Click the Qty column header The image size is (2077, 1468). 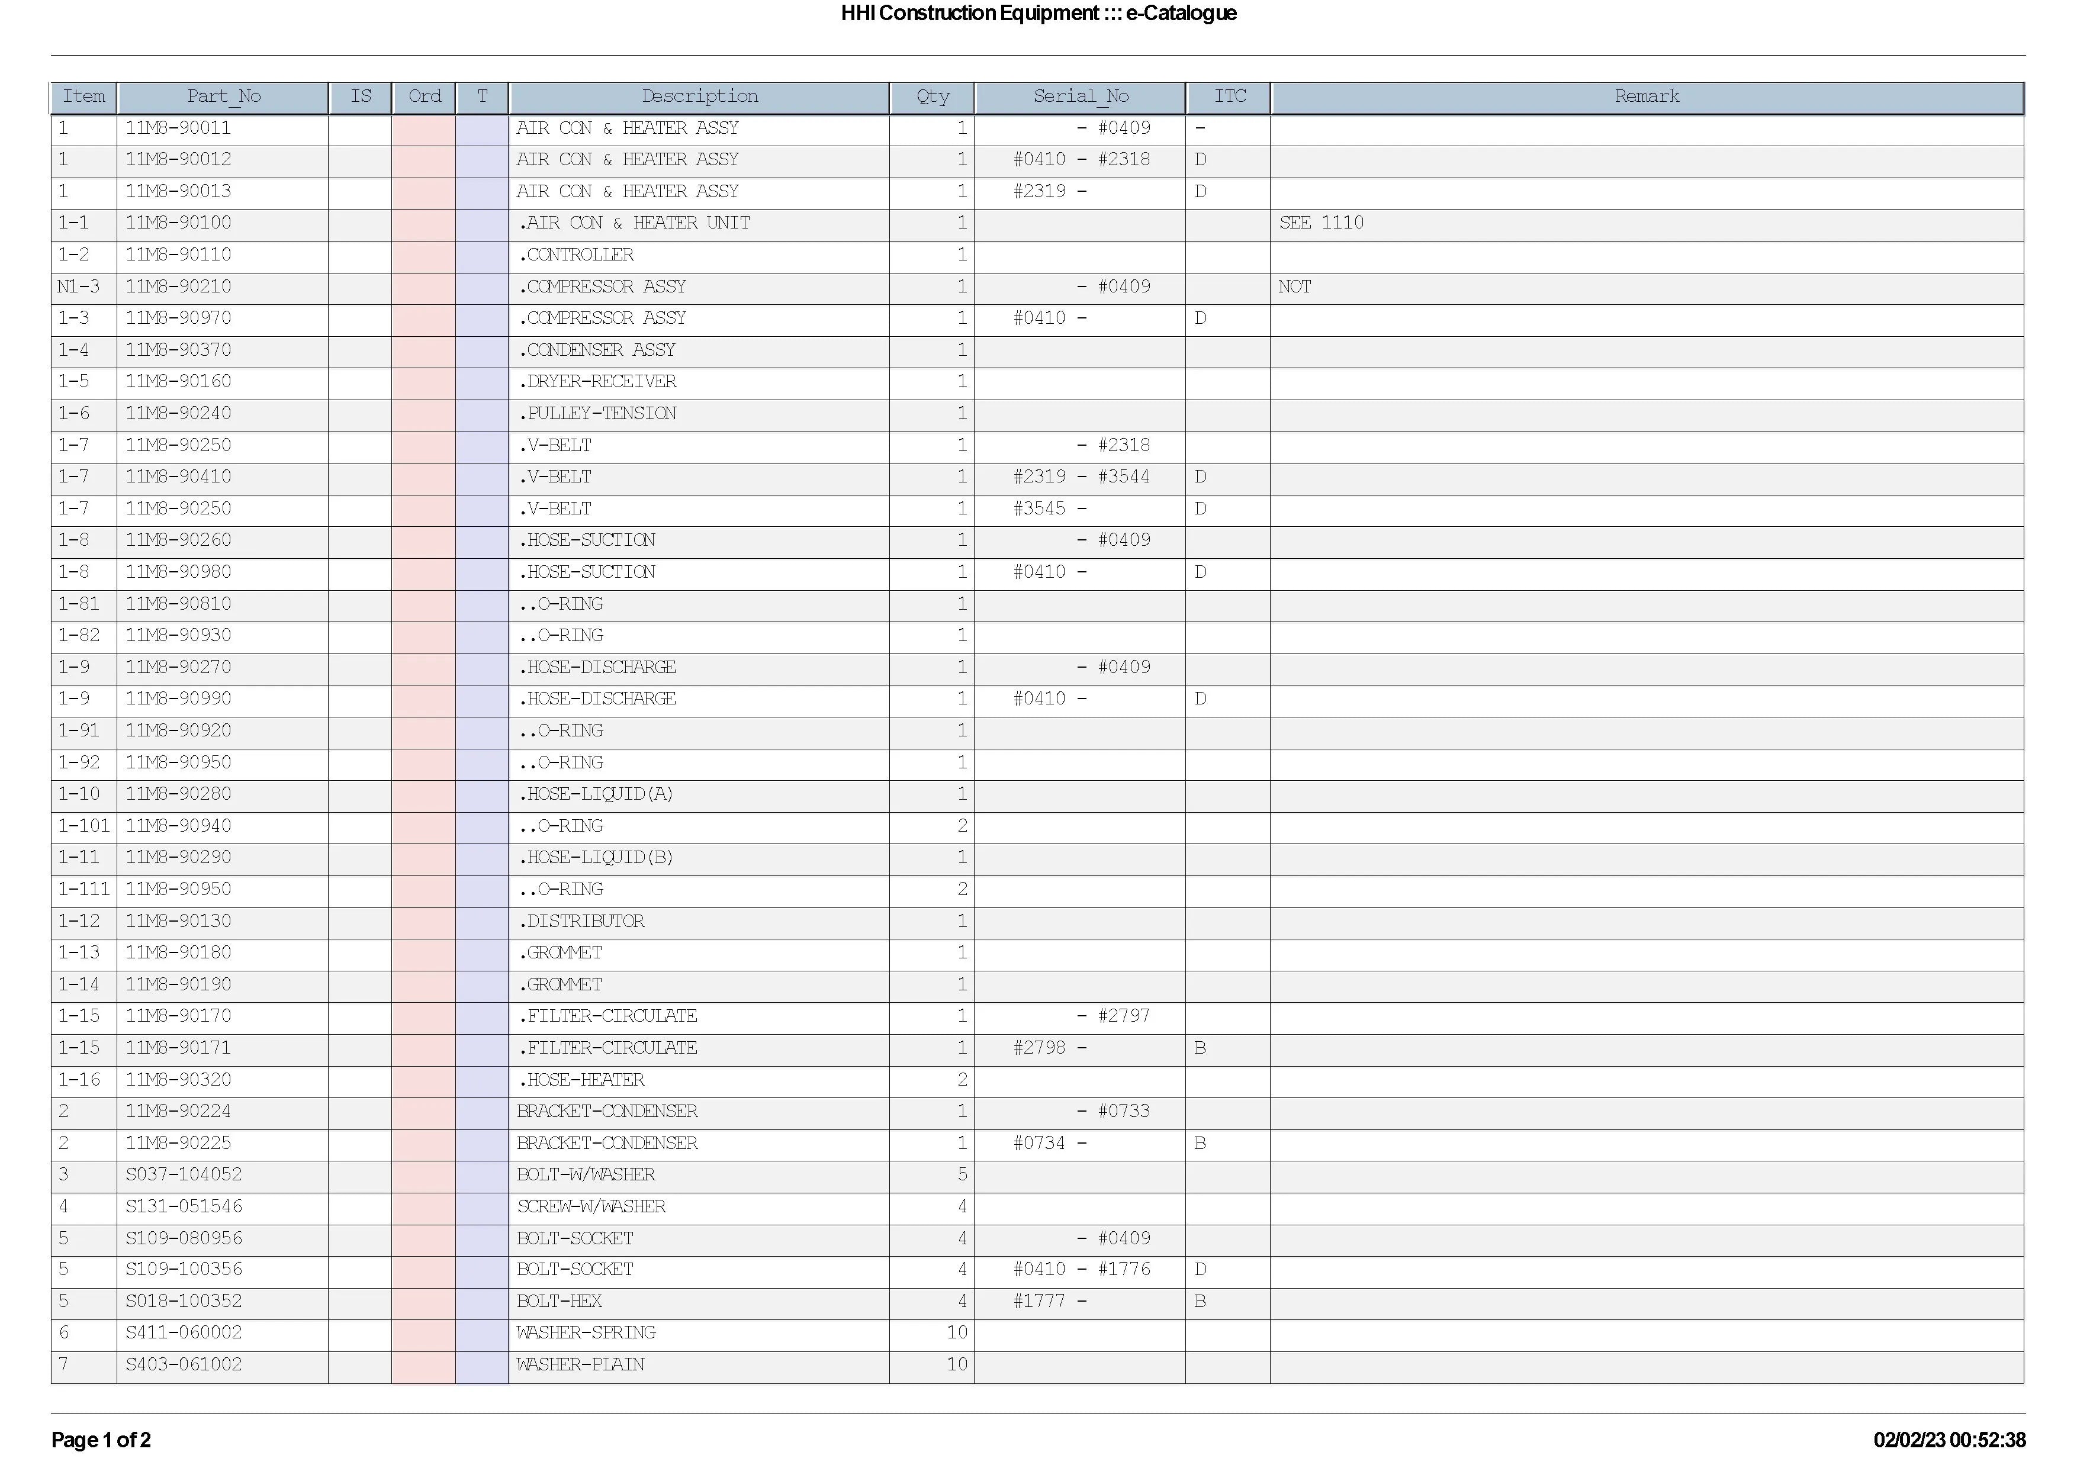tap(932, 96)
